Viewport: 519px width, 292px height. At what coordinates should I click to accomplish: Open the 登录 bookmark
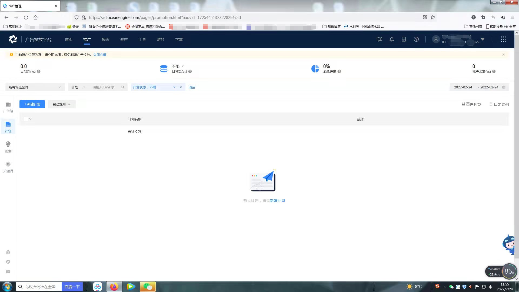[x=73, y=26]
